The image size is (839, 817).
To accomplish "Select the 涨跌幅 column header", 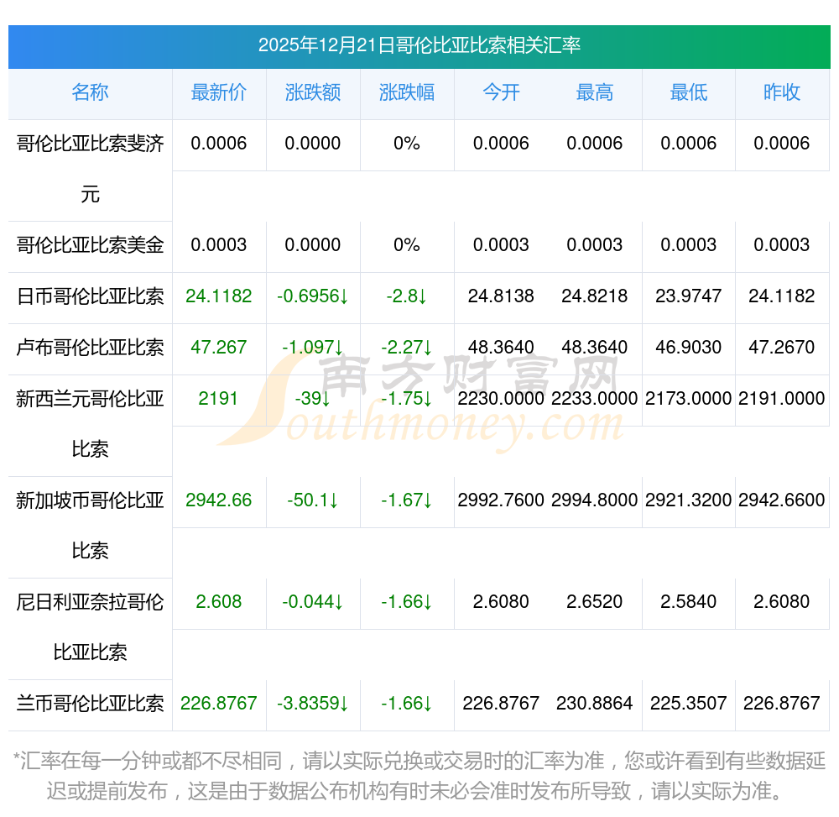I will (x=407, y=92).
